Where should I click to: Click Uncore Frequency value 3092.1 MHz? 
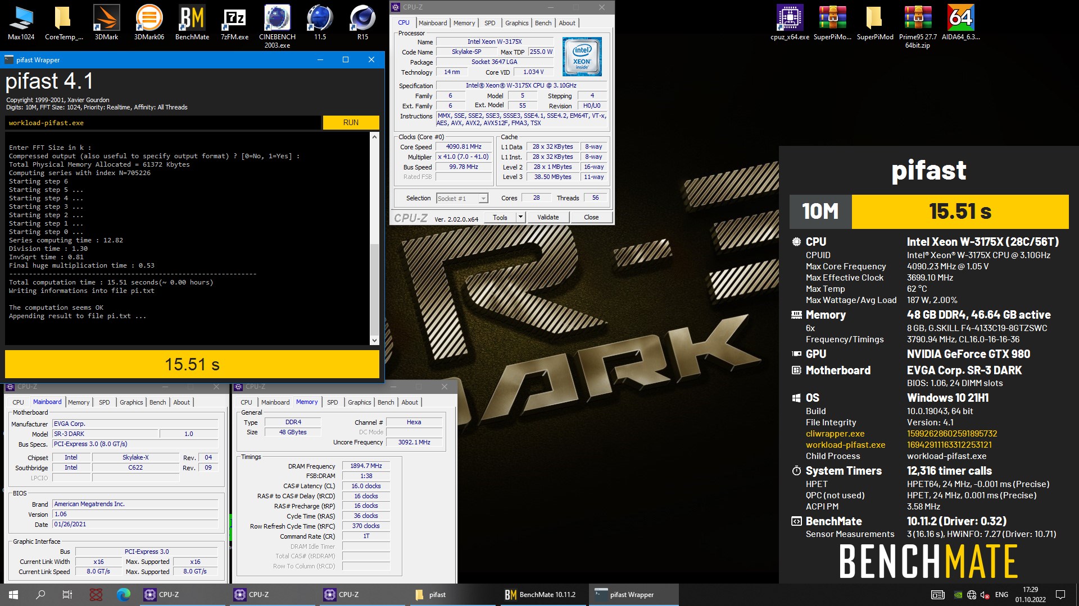coord(414,442)
